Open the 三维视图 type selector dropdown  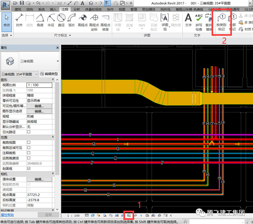point(57,61)
